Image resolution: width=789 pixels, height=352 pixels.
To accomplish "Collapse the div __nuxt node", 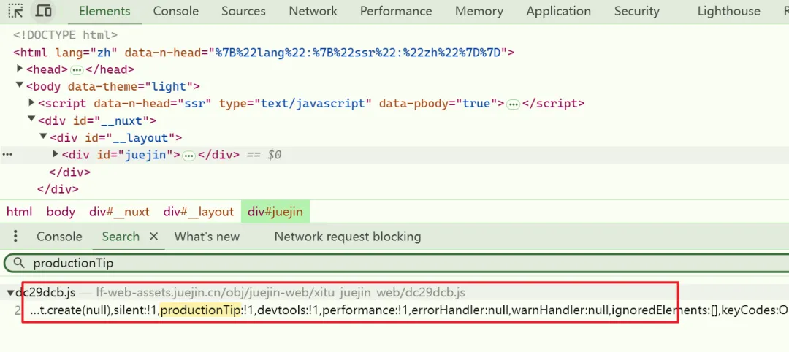I will click(31, 120).
